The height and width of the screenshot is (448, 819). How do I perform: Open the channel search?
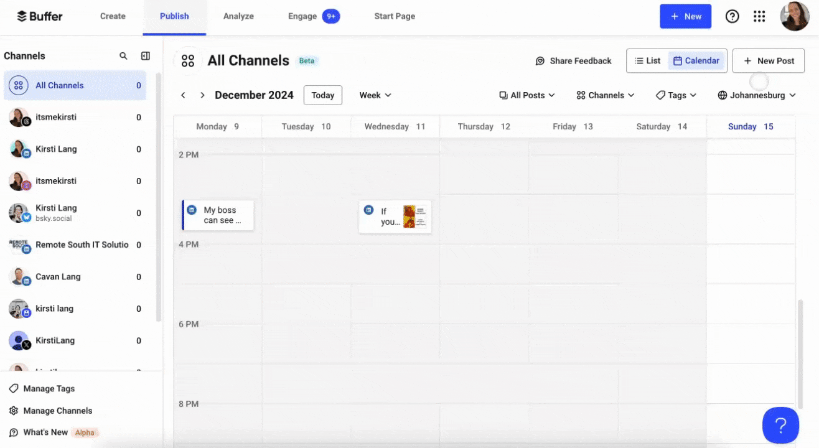(123, 55)
